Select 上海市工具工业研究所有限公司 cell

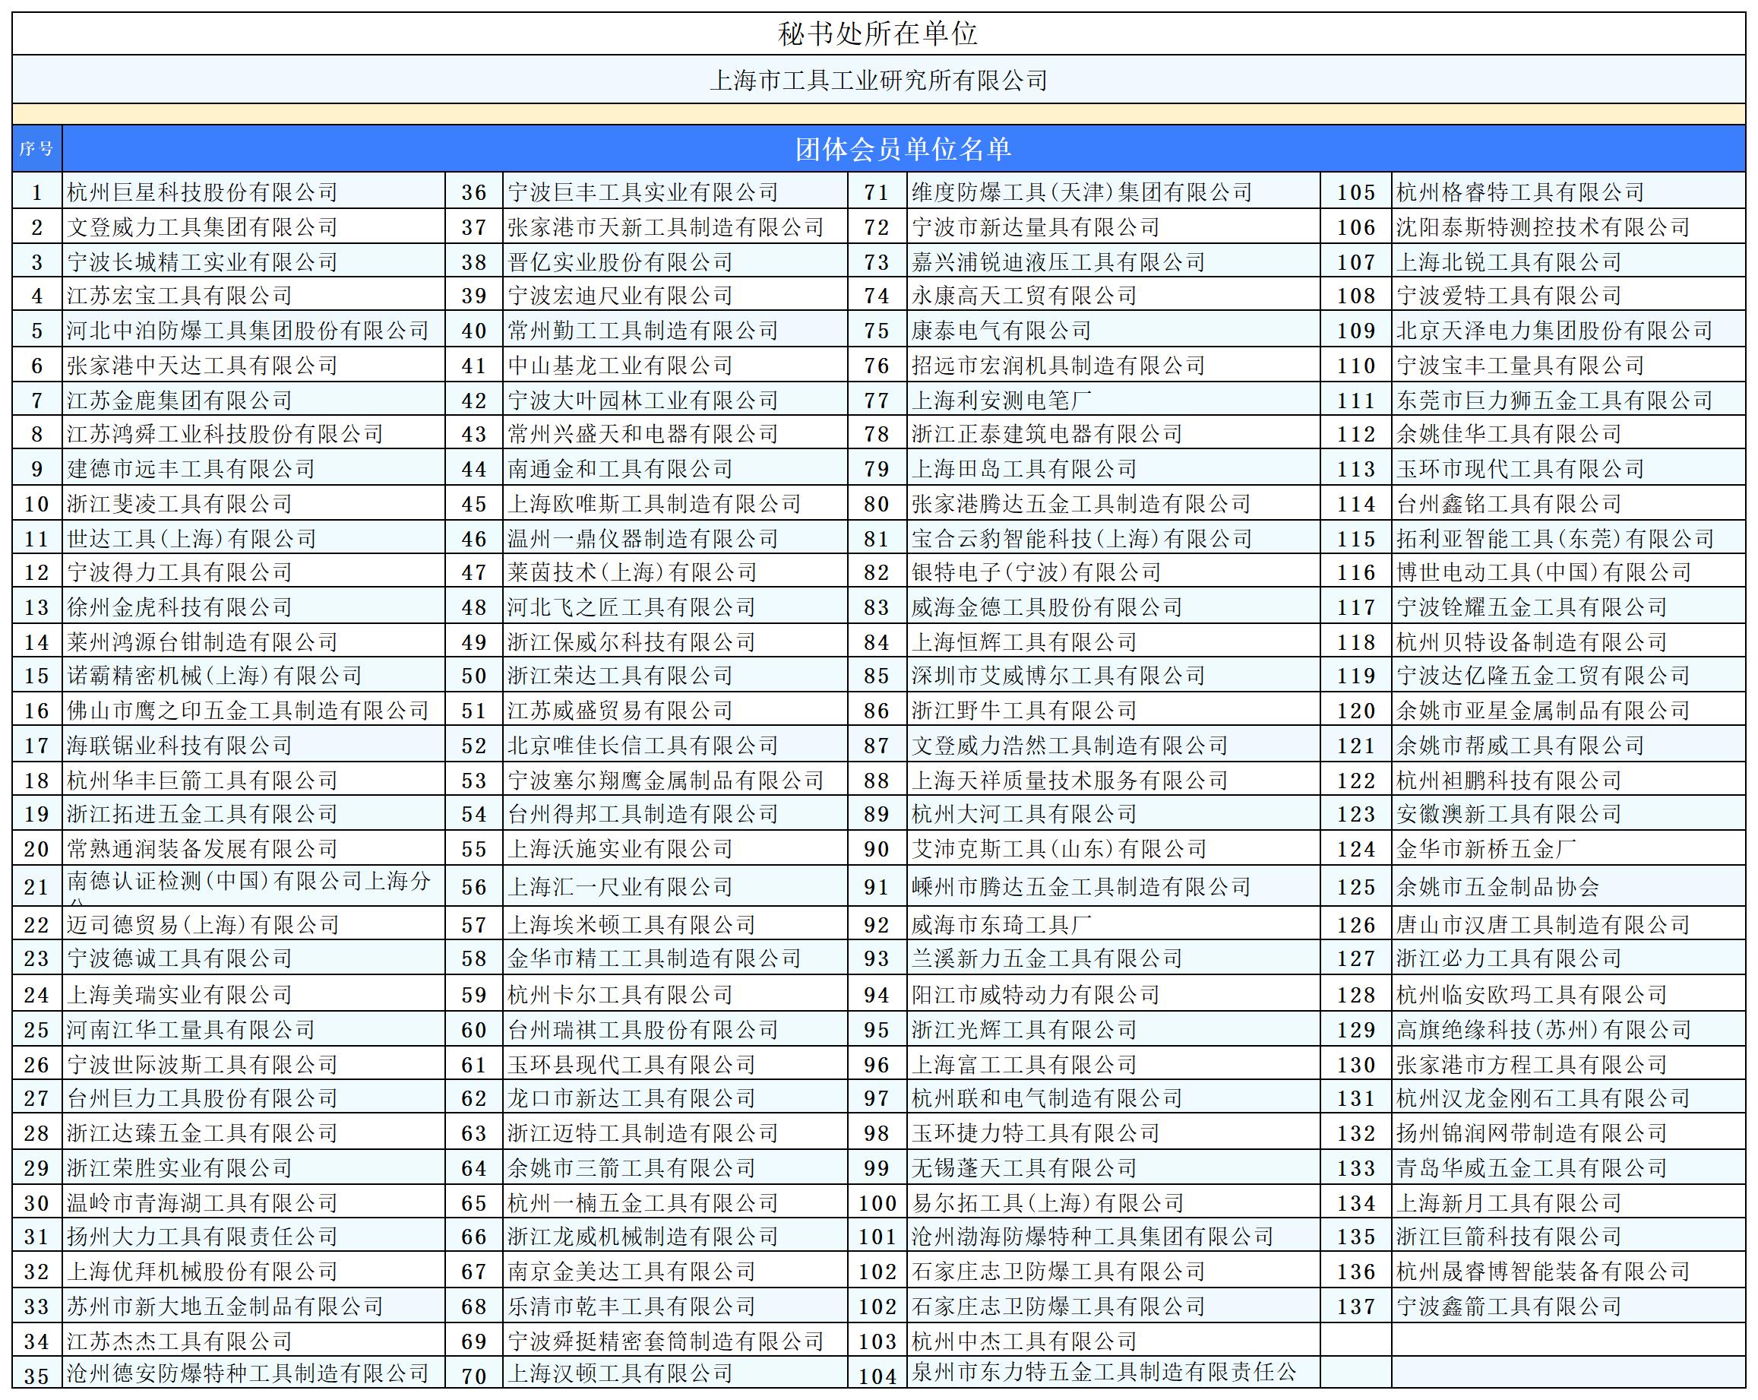pyautogui.click(x=878, y=80)
